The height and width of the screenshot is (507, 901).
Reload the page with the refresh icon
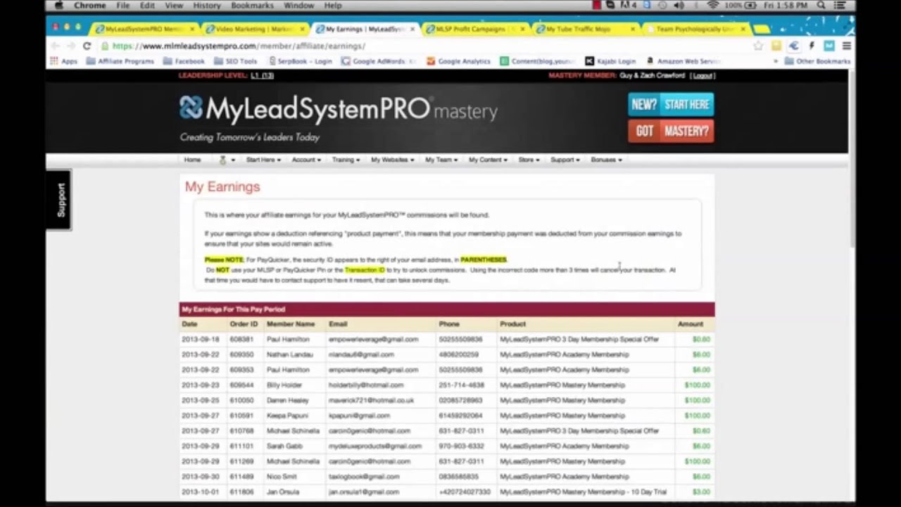pyautogui.click(x=87, y=46)
